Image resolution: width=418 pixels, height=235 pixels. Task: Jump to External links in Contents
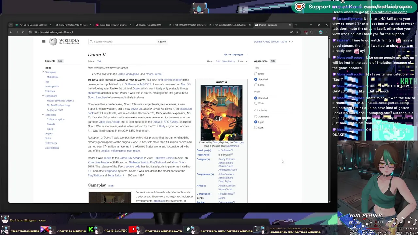[x=52, y=148]
